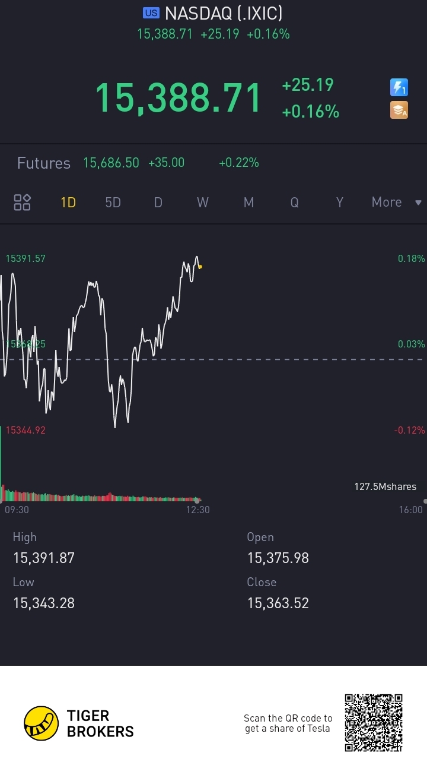Tap the US market badge icon
This screenshot has height=781, width=427.
(151, 13)
